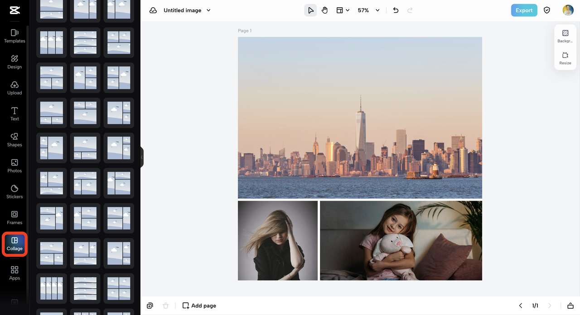
Task: Choose the four horizontal rows collage layout
Action: tap(85, 288)
